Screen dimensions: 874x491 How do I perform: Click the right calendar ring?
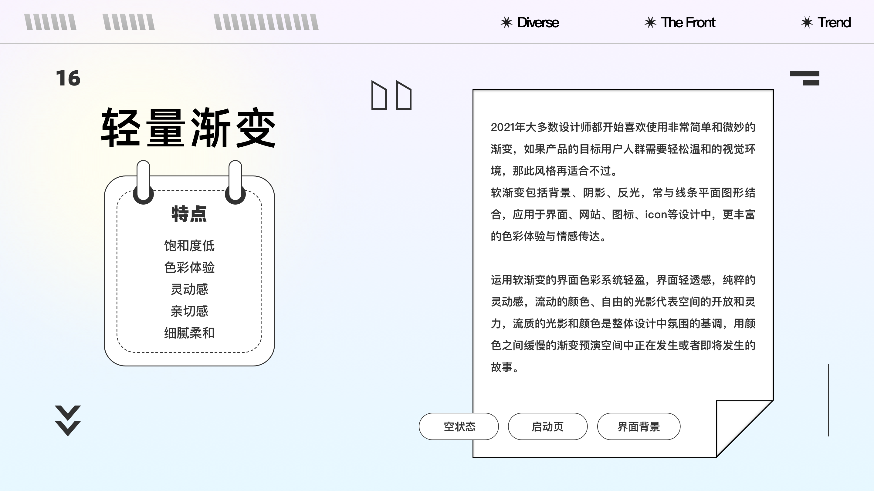(x=235, y=182)
